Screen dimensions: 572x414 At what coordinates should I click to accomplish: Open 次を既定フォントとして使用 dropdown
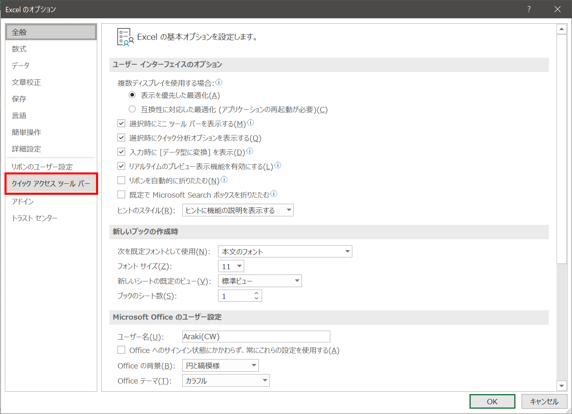click(x=285, y=251)
